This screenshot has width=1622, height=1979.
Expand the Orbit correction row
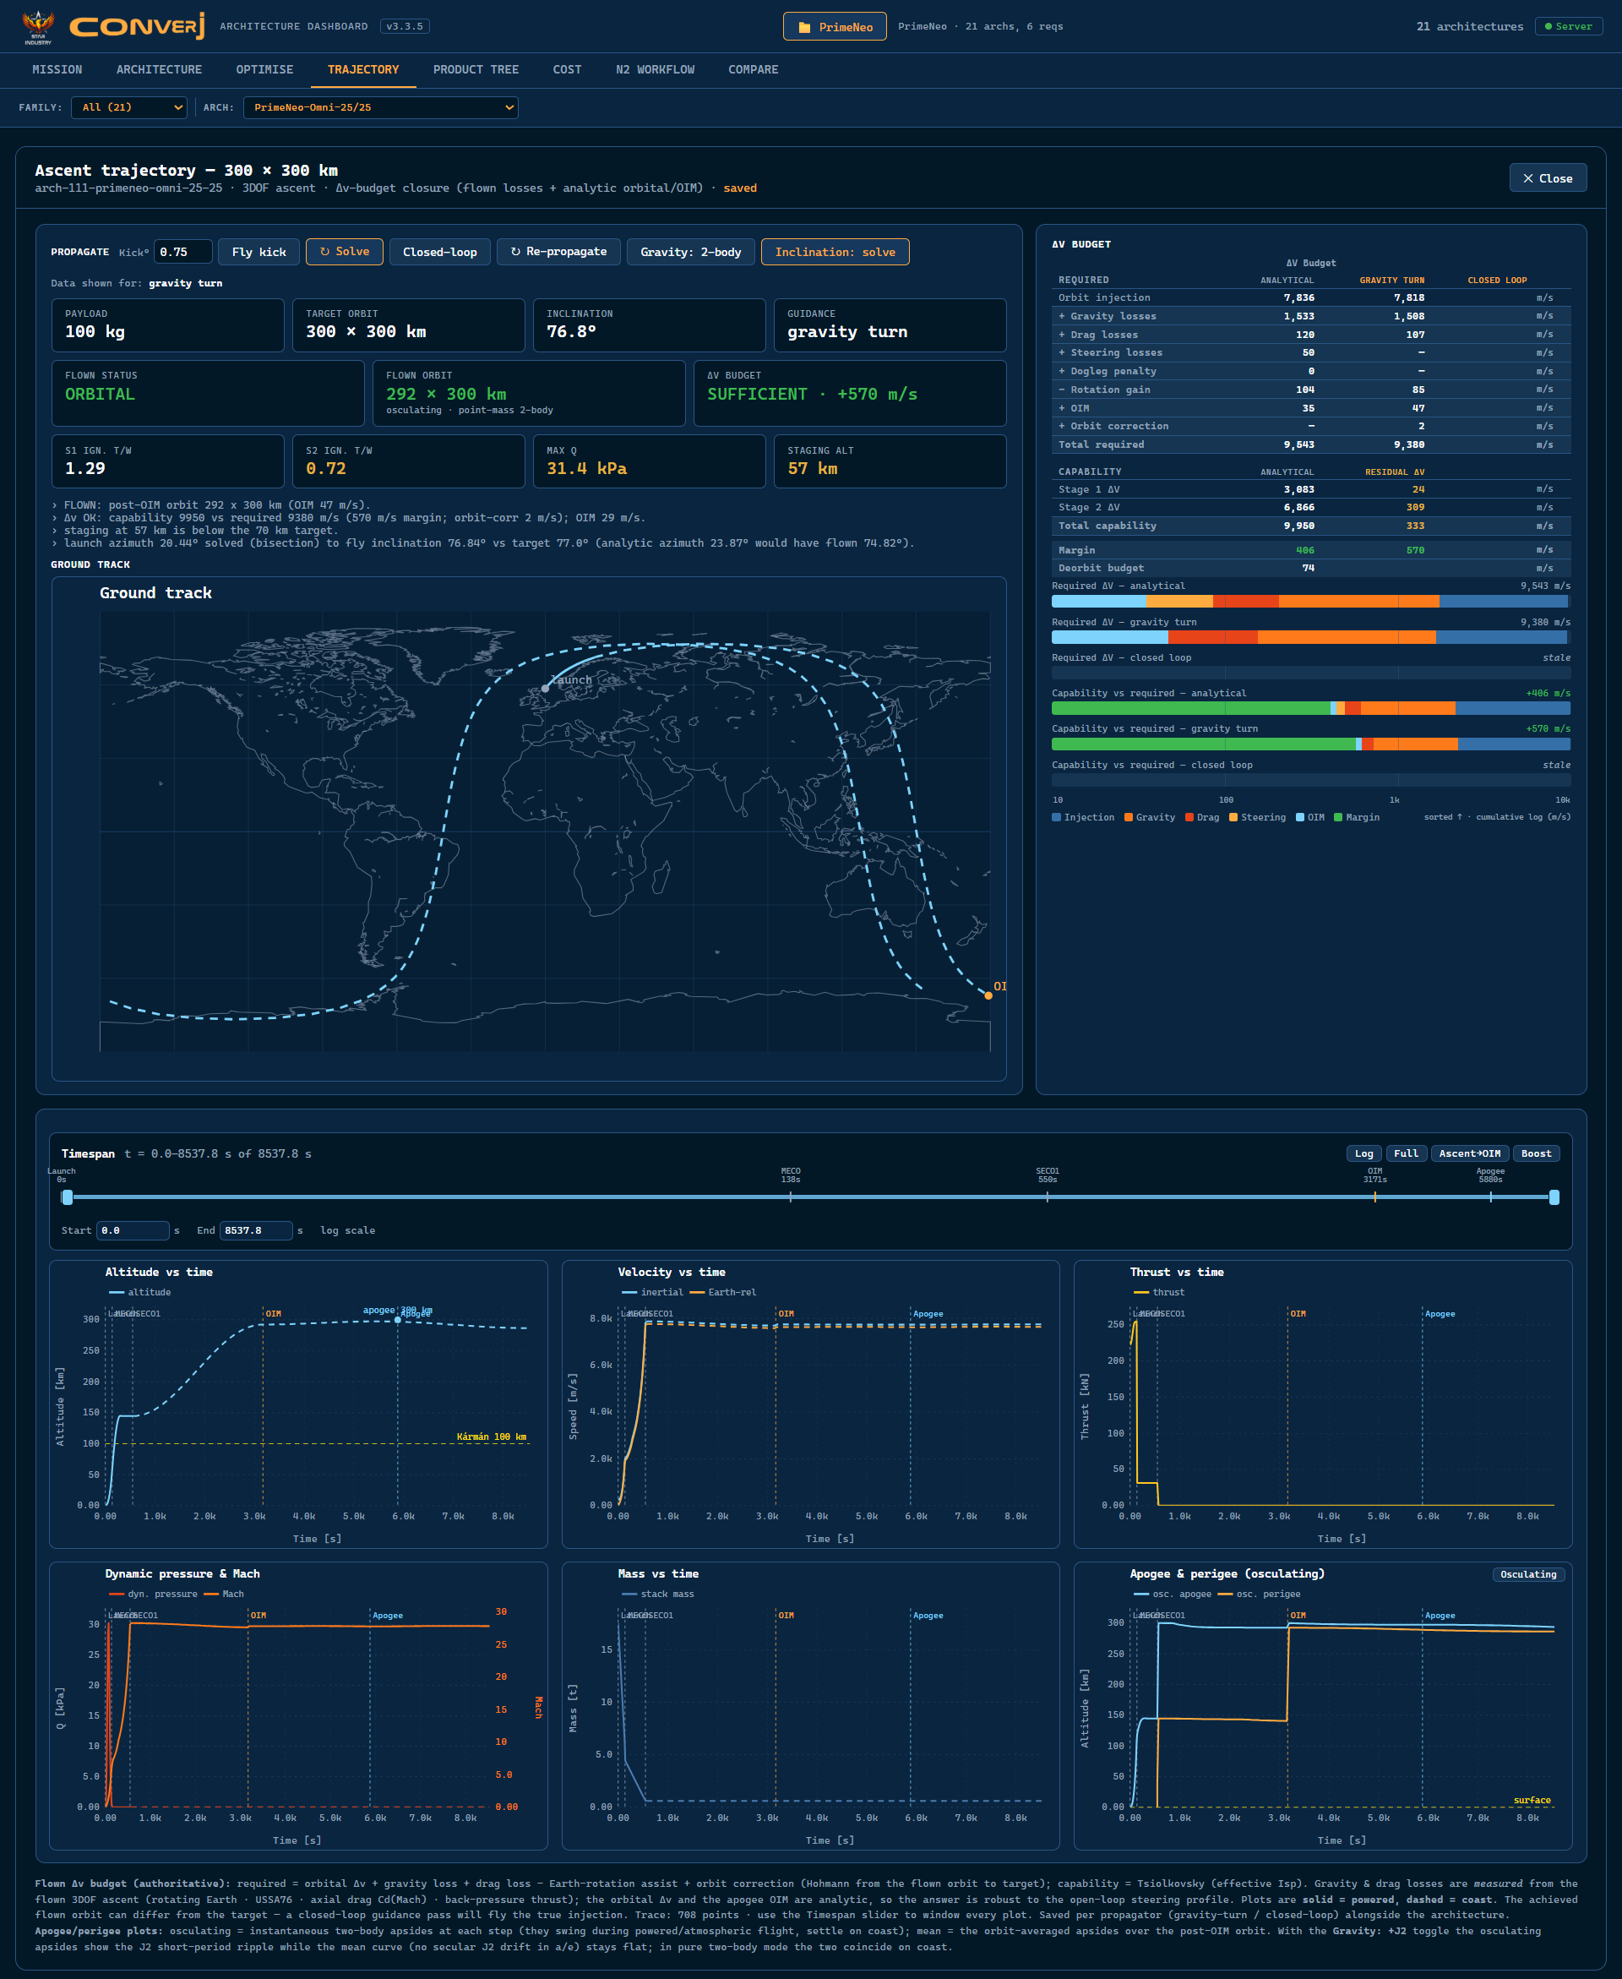pyautogui.click(x=1311, y=426)
